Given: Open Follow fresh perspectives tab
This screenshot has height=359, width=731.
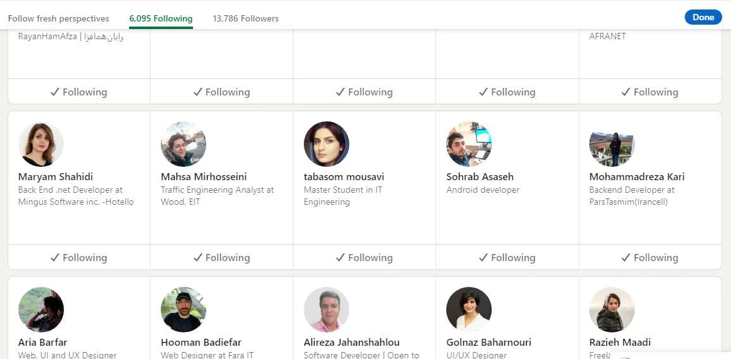Looking at the screenshot, I should pyautogui.click(x=58, y=18).
